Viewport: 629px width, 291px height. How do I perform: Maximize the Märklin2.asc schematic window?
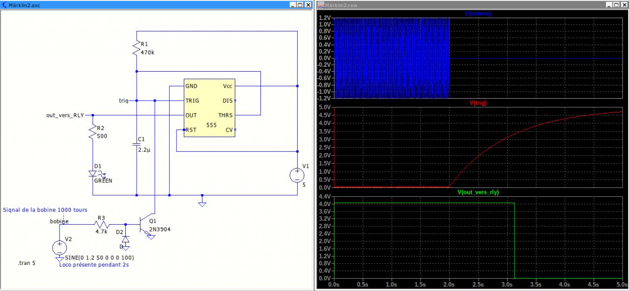pos(300,4)
